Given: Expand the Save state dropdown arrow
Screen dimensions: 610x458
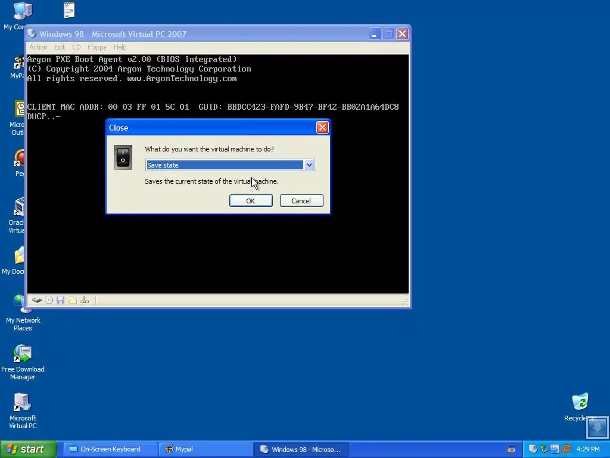Looking at the screenshot, I should click(309, 165).
